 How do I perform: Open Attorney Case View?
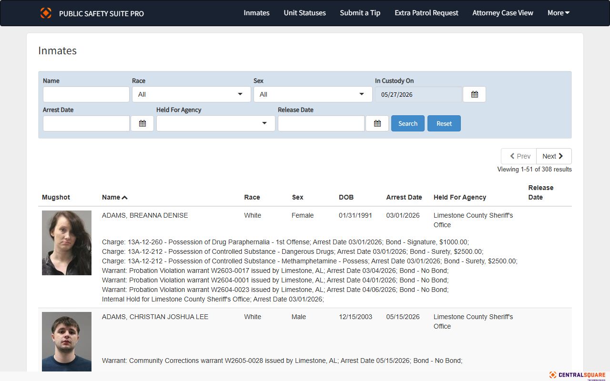tap(503, 13)
